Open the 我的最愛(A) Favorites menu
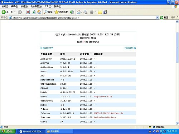This screenshot has height=134, width=179. coord(36,6)
